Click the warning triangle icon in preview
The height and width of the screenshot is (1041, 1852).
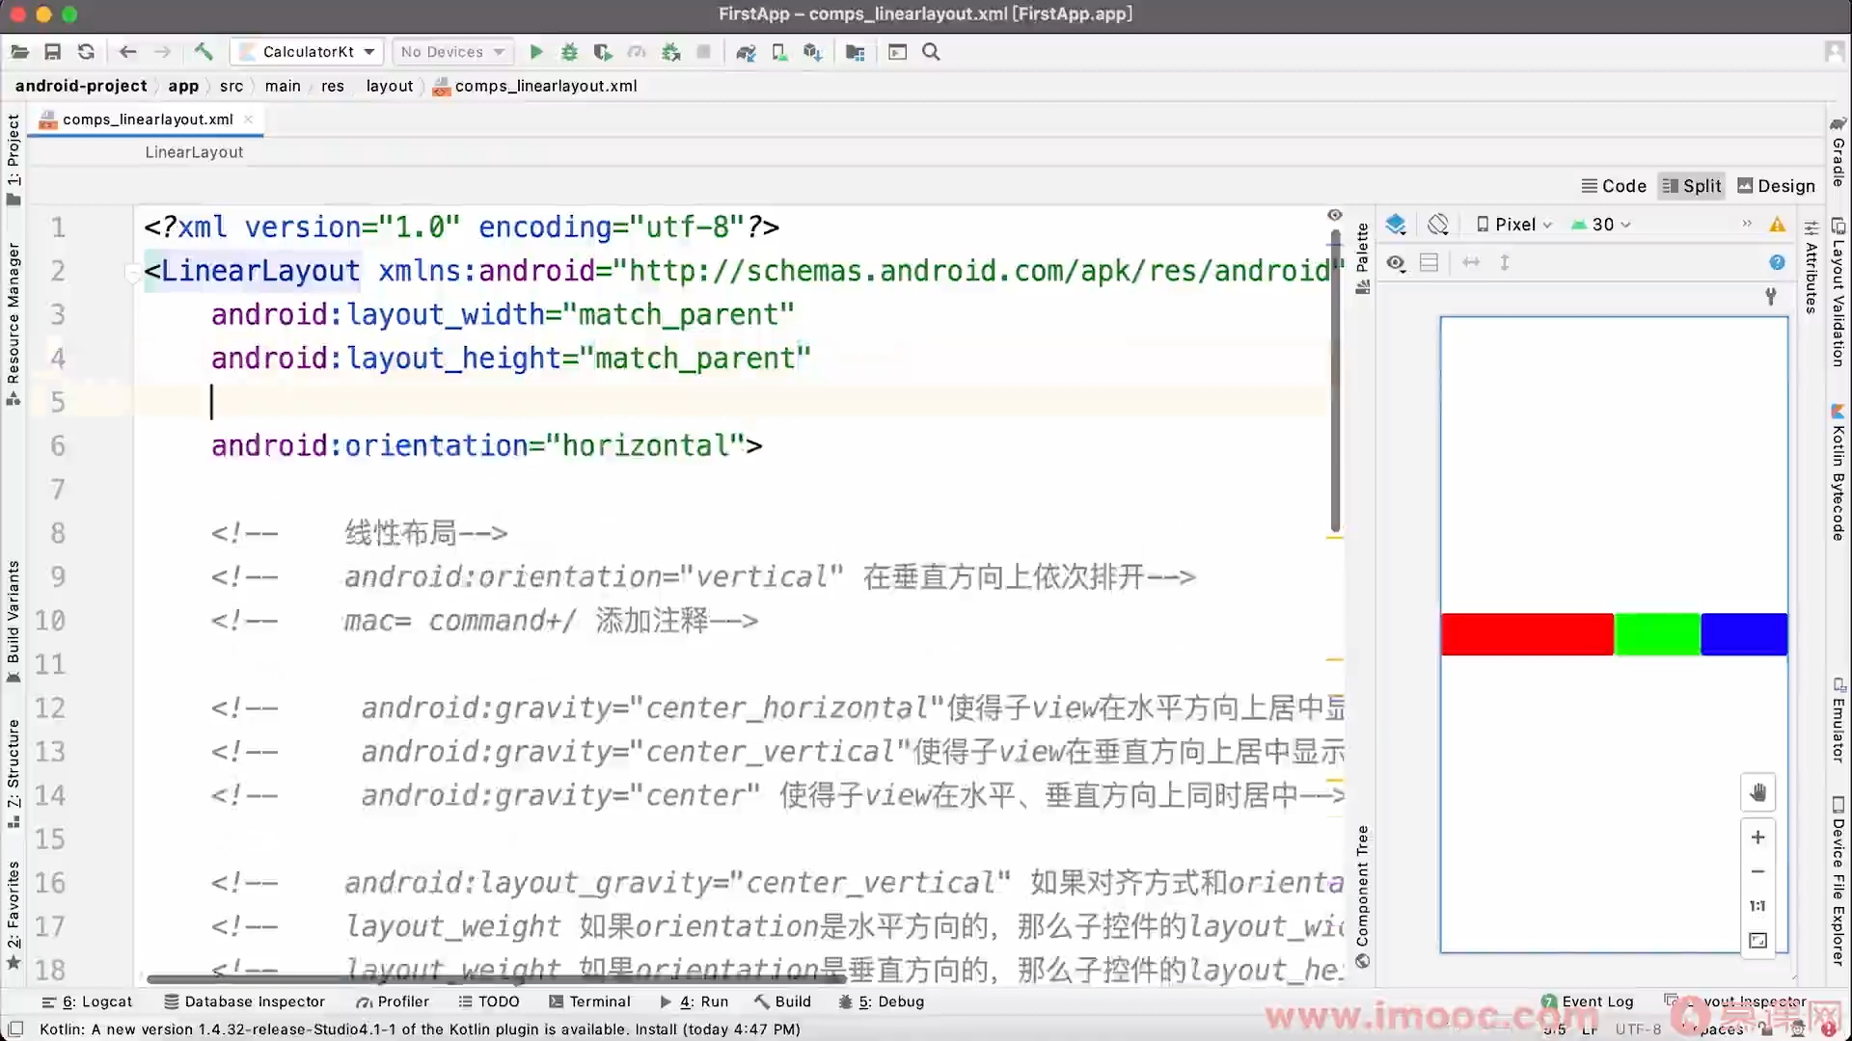point(1777,225)
